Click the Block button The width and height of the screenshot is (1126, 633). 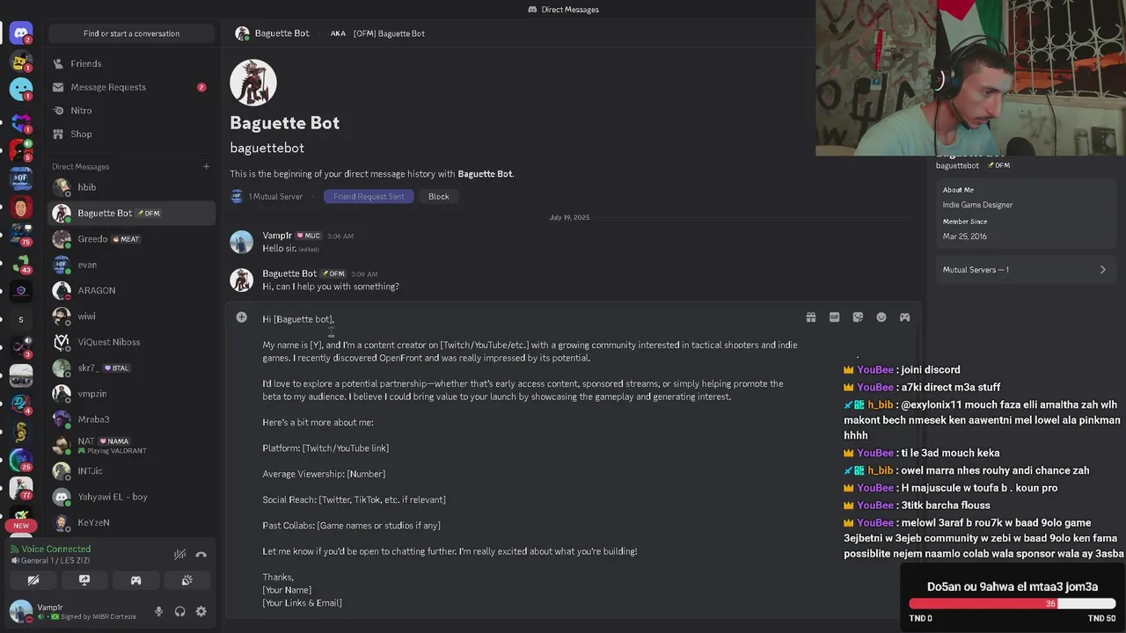[438, 196]
